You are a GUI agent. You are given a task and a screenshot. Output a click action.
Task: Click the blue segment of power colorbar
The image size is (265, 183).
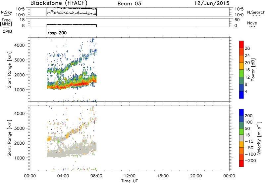pos(241,95)
